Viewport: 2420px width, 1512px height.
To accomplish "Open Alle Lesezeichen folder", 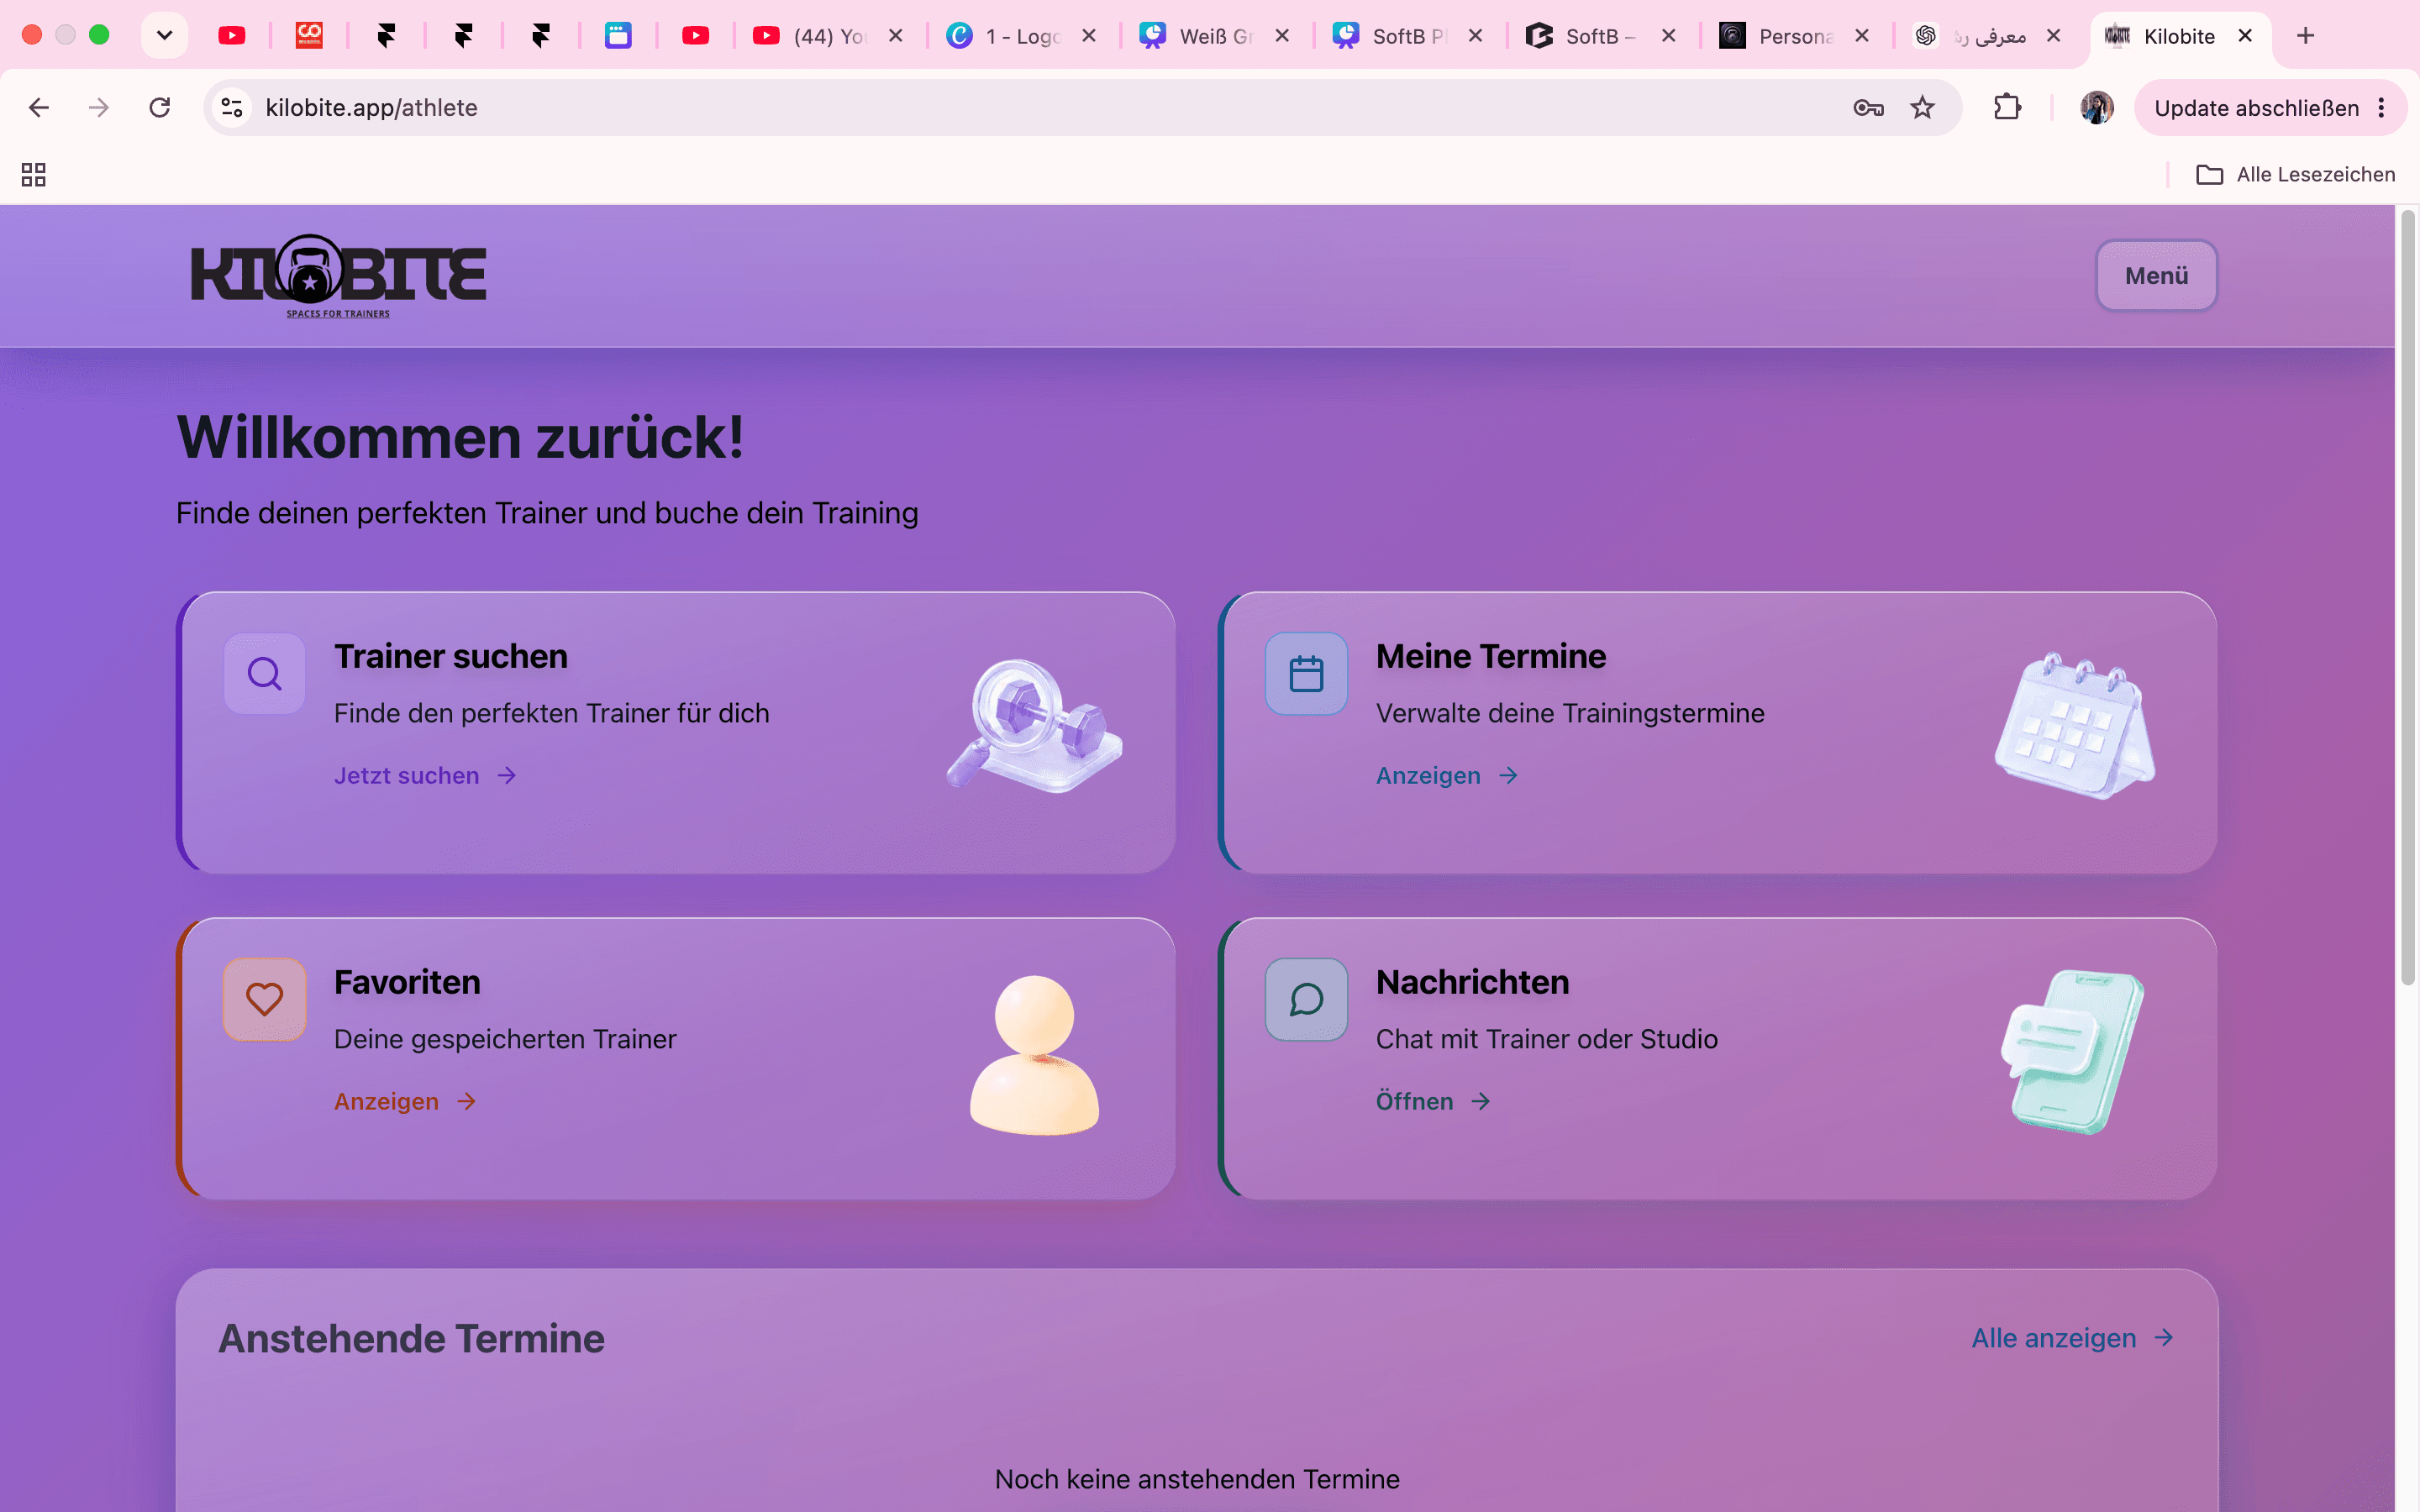I will tap(2295, 174).
